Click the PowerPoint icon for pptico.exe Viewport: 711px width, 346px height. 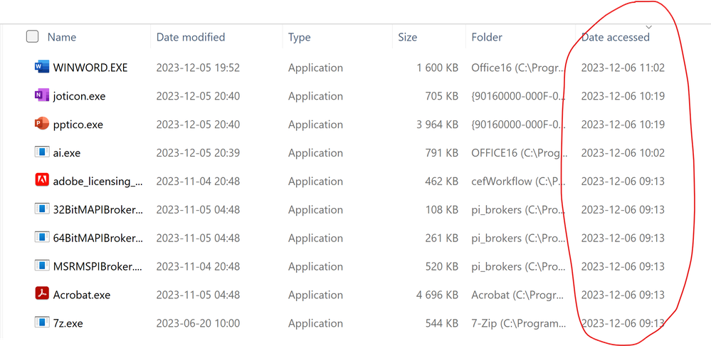pos(41,125)
